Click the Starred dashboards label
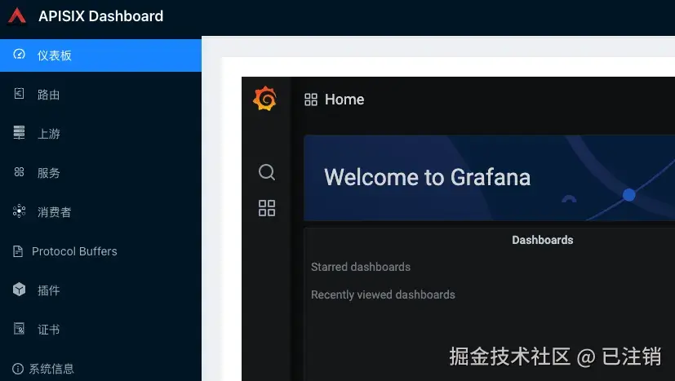This screenshot has height=381, width=675. 361,267
